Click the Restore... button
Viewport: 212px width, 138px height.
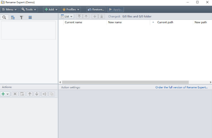[x=96, y=9]
